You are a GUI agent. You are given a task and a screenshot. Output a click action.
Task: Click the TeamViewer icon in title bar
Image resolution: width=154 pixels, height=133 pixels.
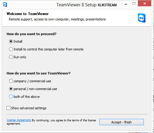click(x=5, y=5)
